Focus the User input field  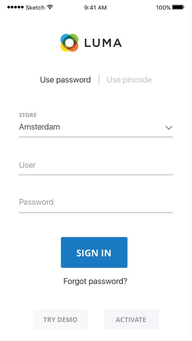click(96, 166)
